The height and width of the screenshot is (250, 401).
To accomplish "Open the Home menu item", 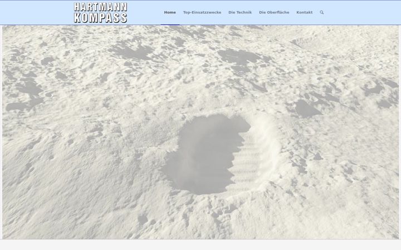I will point(170,12).
